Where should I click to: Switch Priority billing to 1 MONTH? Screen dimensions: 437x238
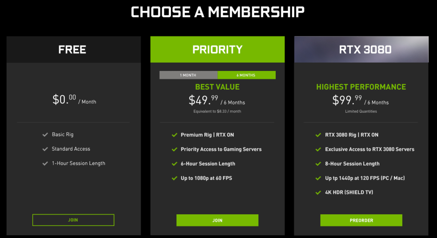point(188,75)
